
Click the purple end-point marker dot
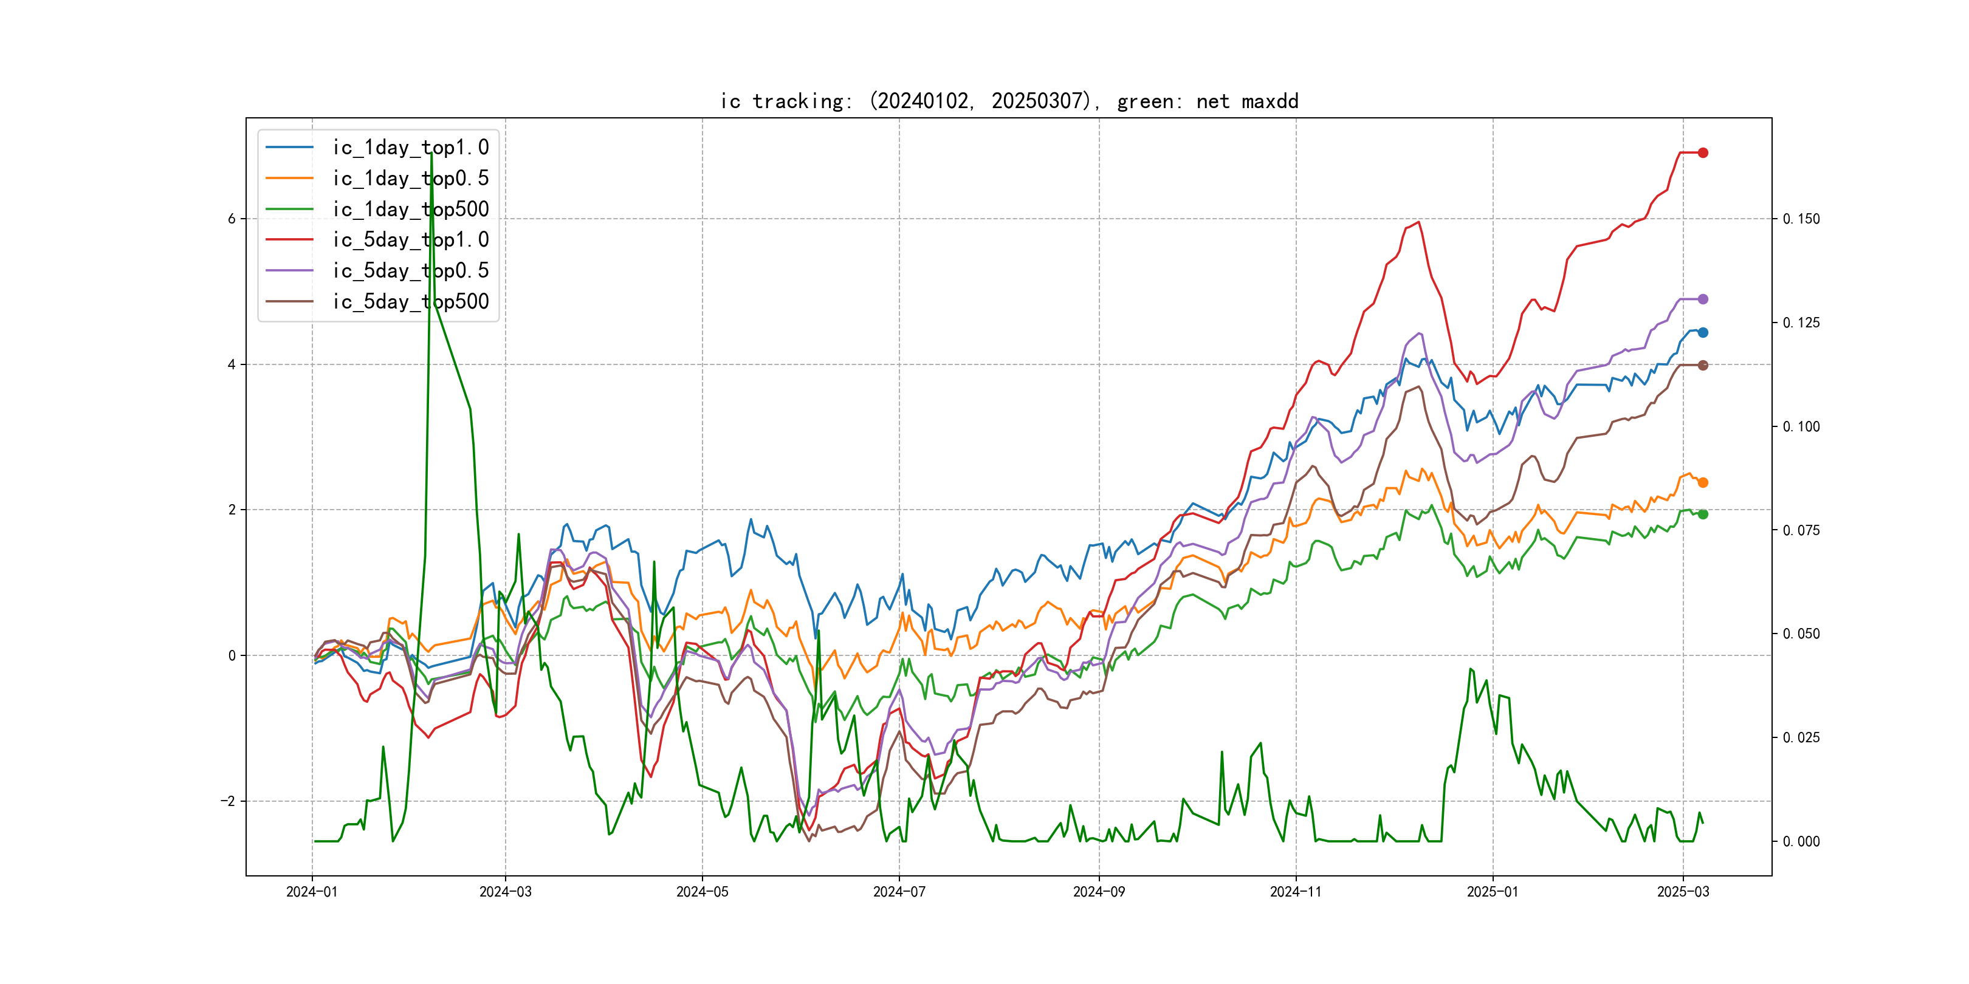click(1703, 299)
